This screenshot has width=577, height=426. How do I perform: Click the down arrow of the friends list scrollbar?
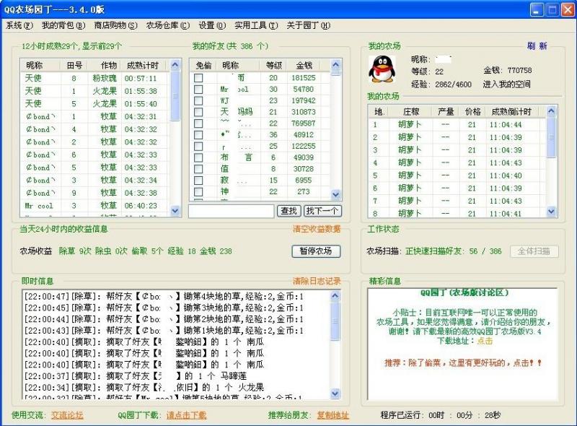point(335,194)
